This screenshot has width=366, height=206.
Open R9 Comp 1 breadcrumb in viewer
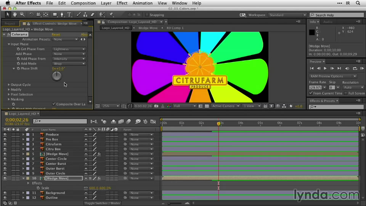point(175,28)
